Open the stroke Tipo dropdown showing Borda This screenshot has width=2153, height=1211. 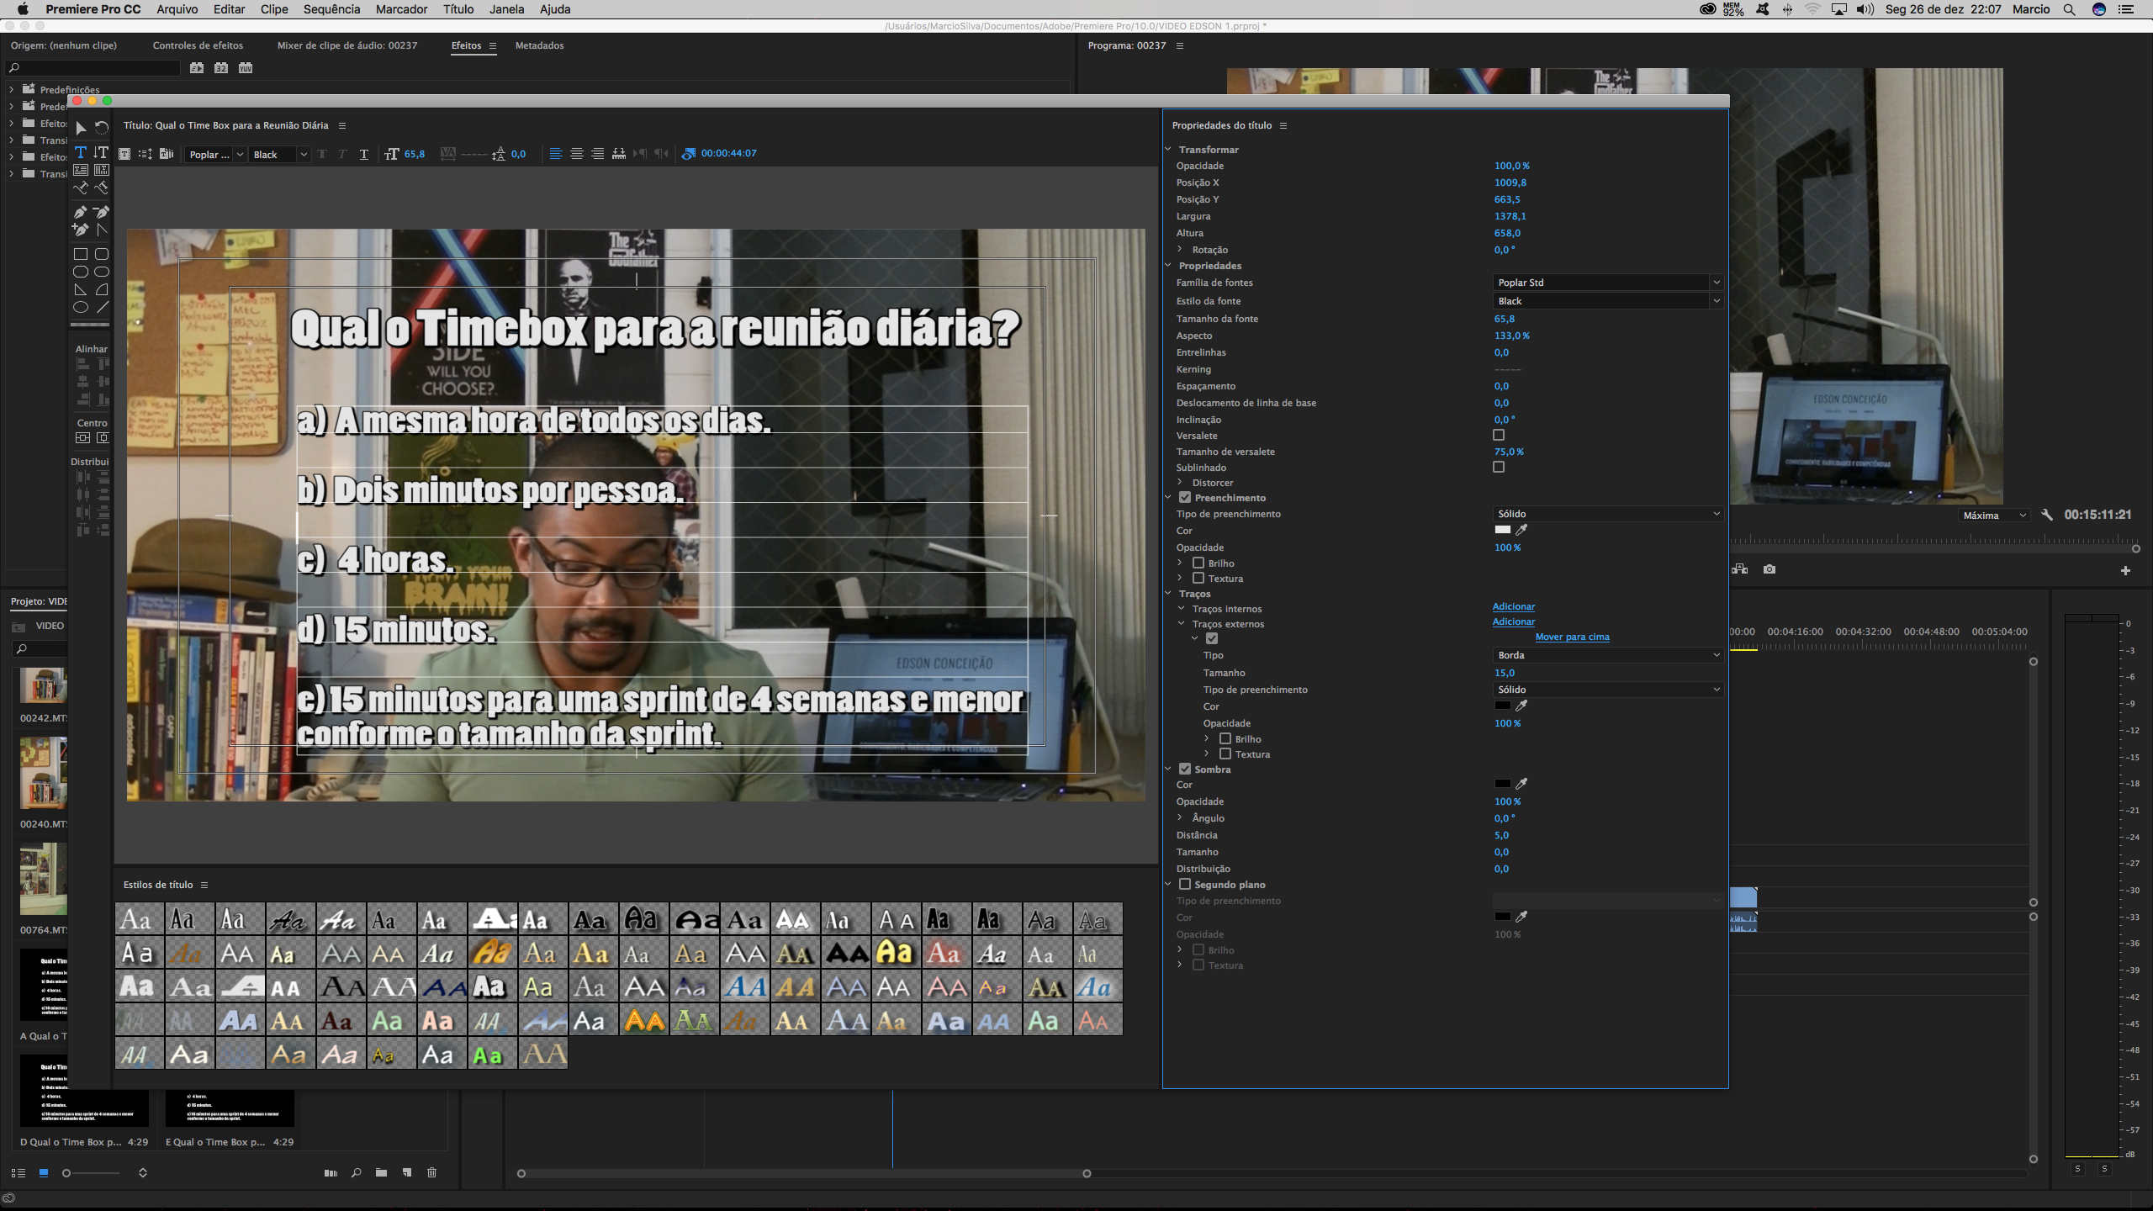click(1607, 655)
